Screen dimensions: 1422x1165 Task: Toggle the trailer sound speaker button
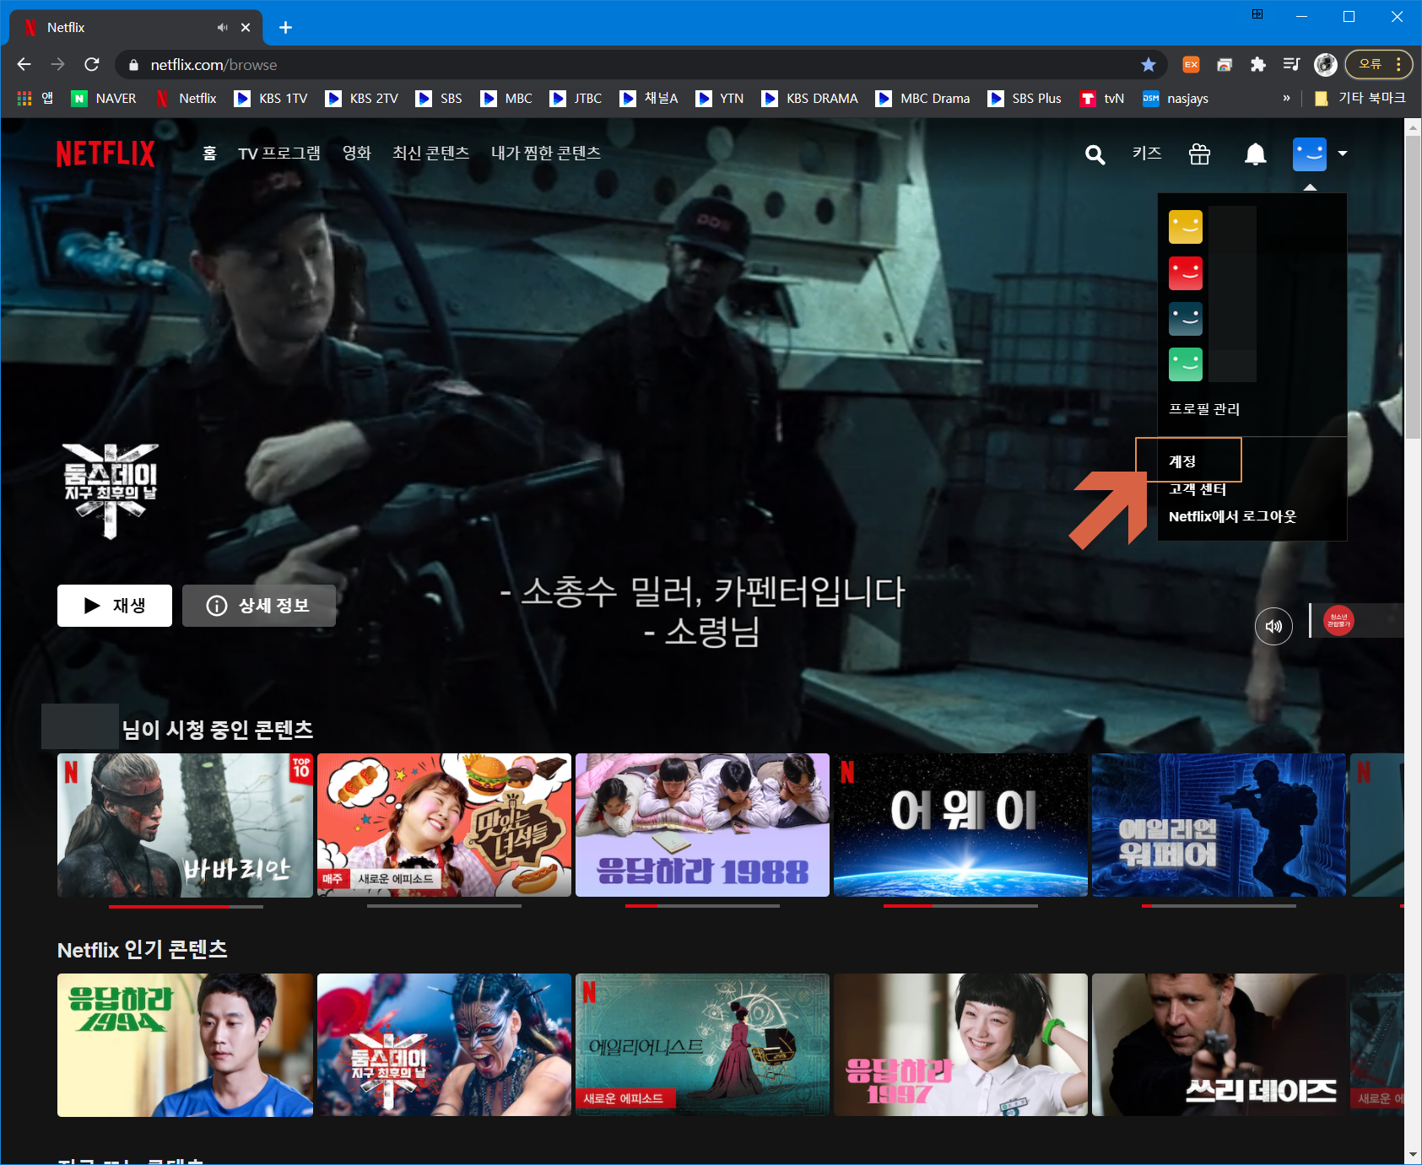coord(1273,626)
